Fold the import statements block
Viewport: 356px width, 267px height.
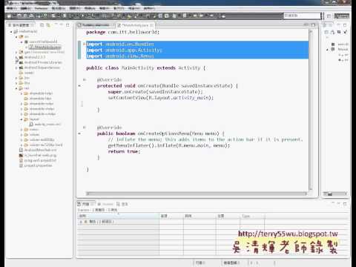84,44
